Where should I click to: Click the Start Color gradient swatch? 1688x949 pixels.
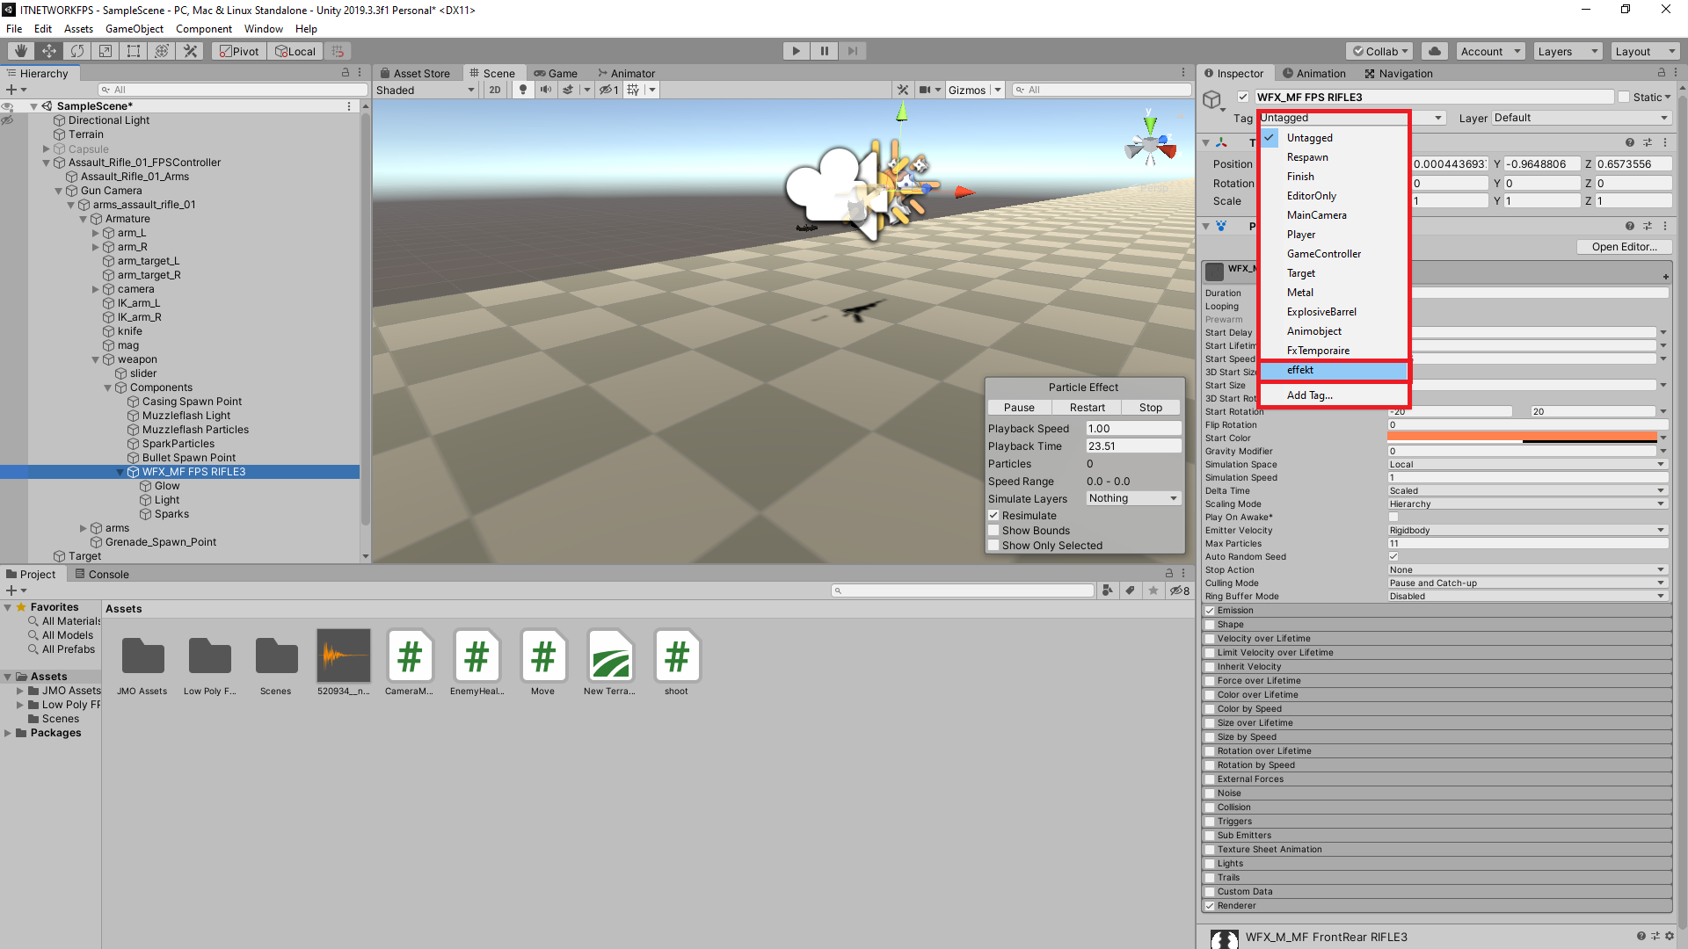[x=1522, y=438]
